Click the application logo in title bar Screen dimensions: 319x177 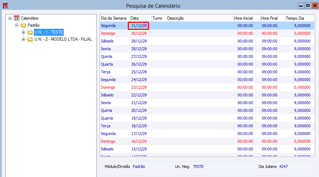pos(5,6)
